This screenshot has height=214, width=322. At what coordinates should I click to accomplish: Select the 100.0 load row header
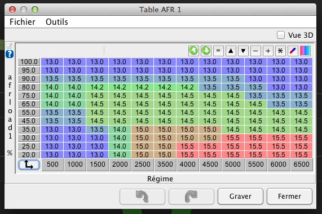coord(29,62)
